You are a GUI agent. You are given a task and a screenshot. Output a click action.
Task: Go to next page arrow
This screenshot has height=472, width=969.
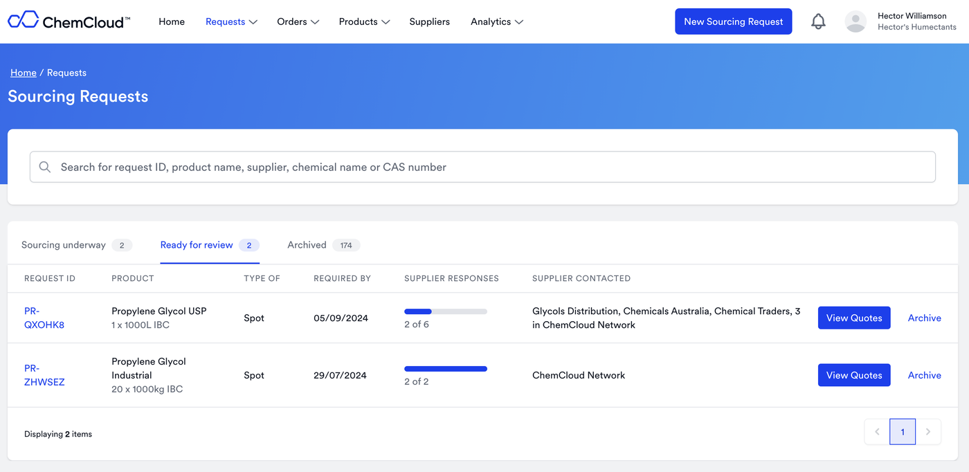tap(928, 432)
